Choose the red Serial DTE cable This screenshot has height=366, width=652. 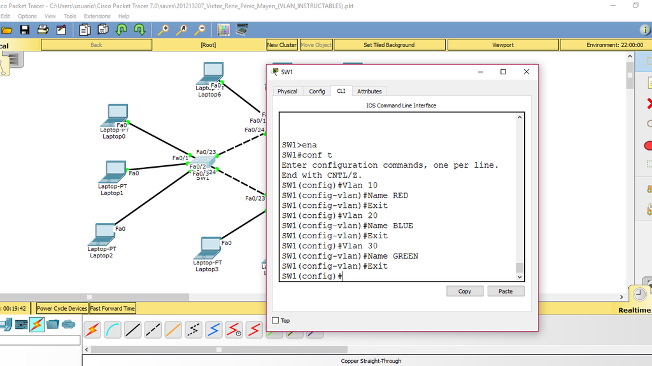pos(254,330)
